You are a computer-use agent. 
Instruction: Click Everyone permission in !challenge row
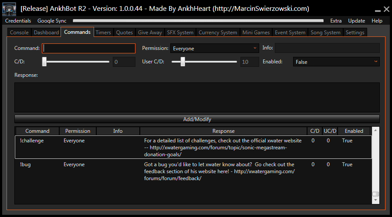(74, 141)
